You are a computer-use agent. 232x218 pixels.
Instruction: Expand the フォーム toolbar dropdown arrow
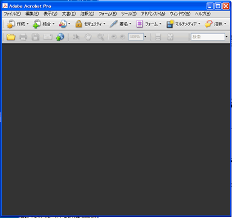point(160,24)
